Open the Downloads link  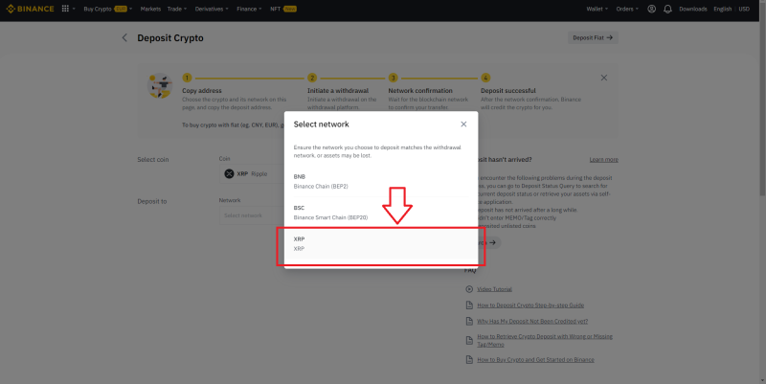point(692,9)
